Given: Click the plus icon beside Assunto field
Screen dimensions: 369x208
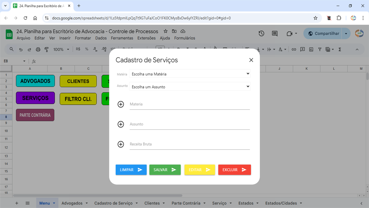Looking at the screenshot, I should click(x=121, y=124).
